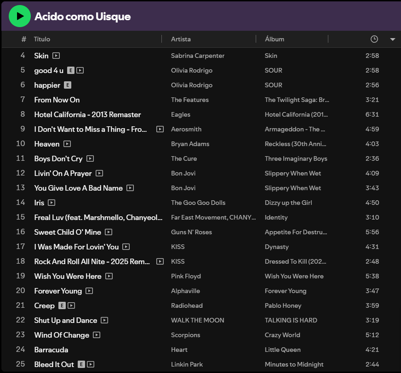Open album Little Queen
Screen dimensions: 401x373
pyautogui.click(x=283, y=350)
